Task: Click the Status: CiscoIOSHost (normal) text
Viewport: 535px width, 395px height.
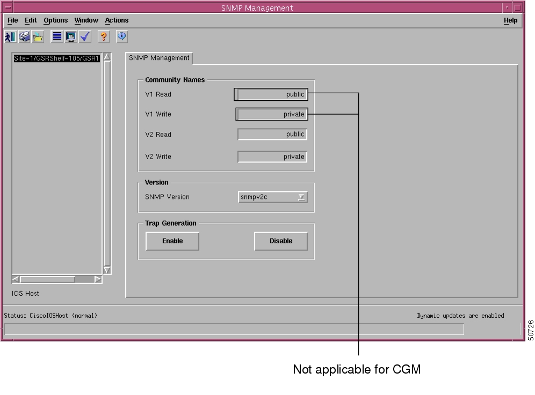Action: (50, 316)
